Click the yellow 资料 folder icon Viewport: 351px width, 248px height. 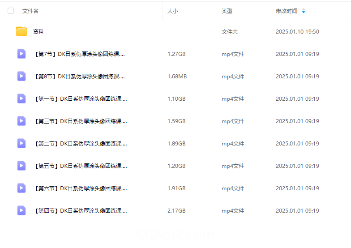(21, 31)
